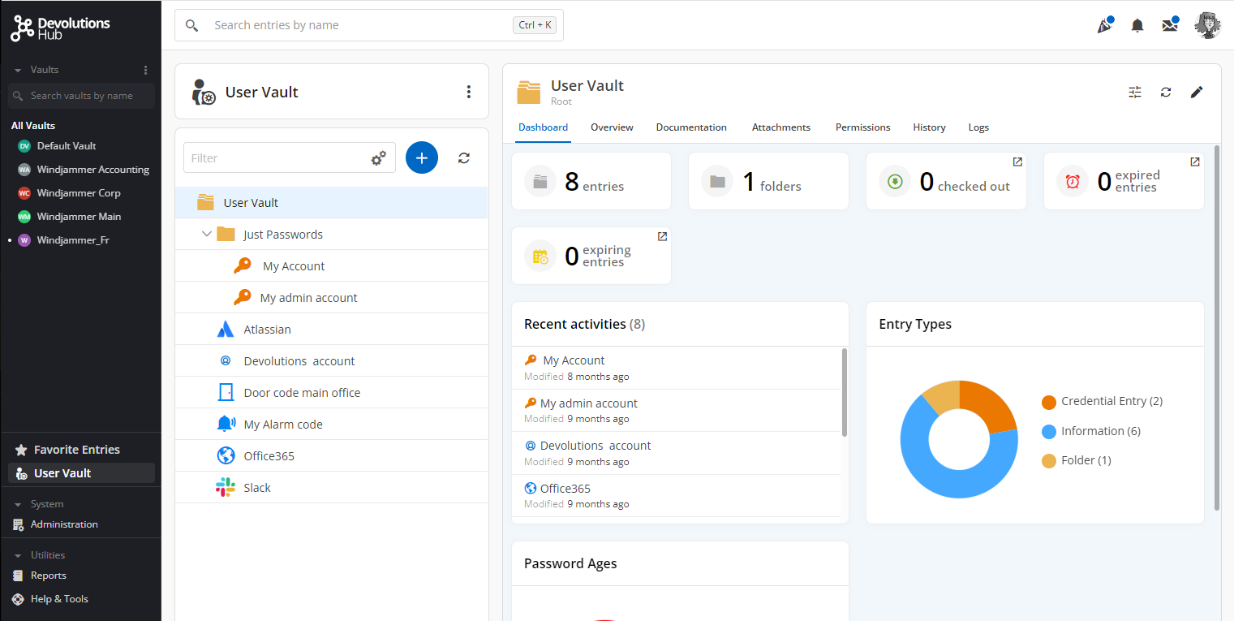Click the dashboard vertical scrollbar

pyautogui.click(x=1216, y=328)
